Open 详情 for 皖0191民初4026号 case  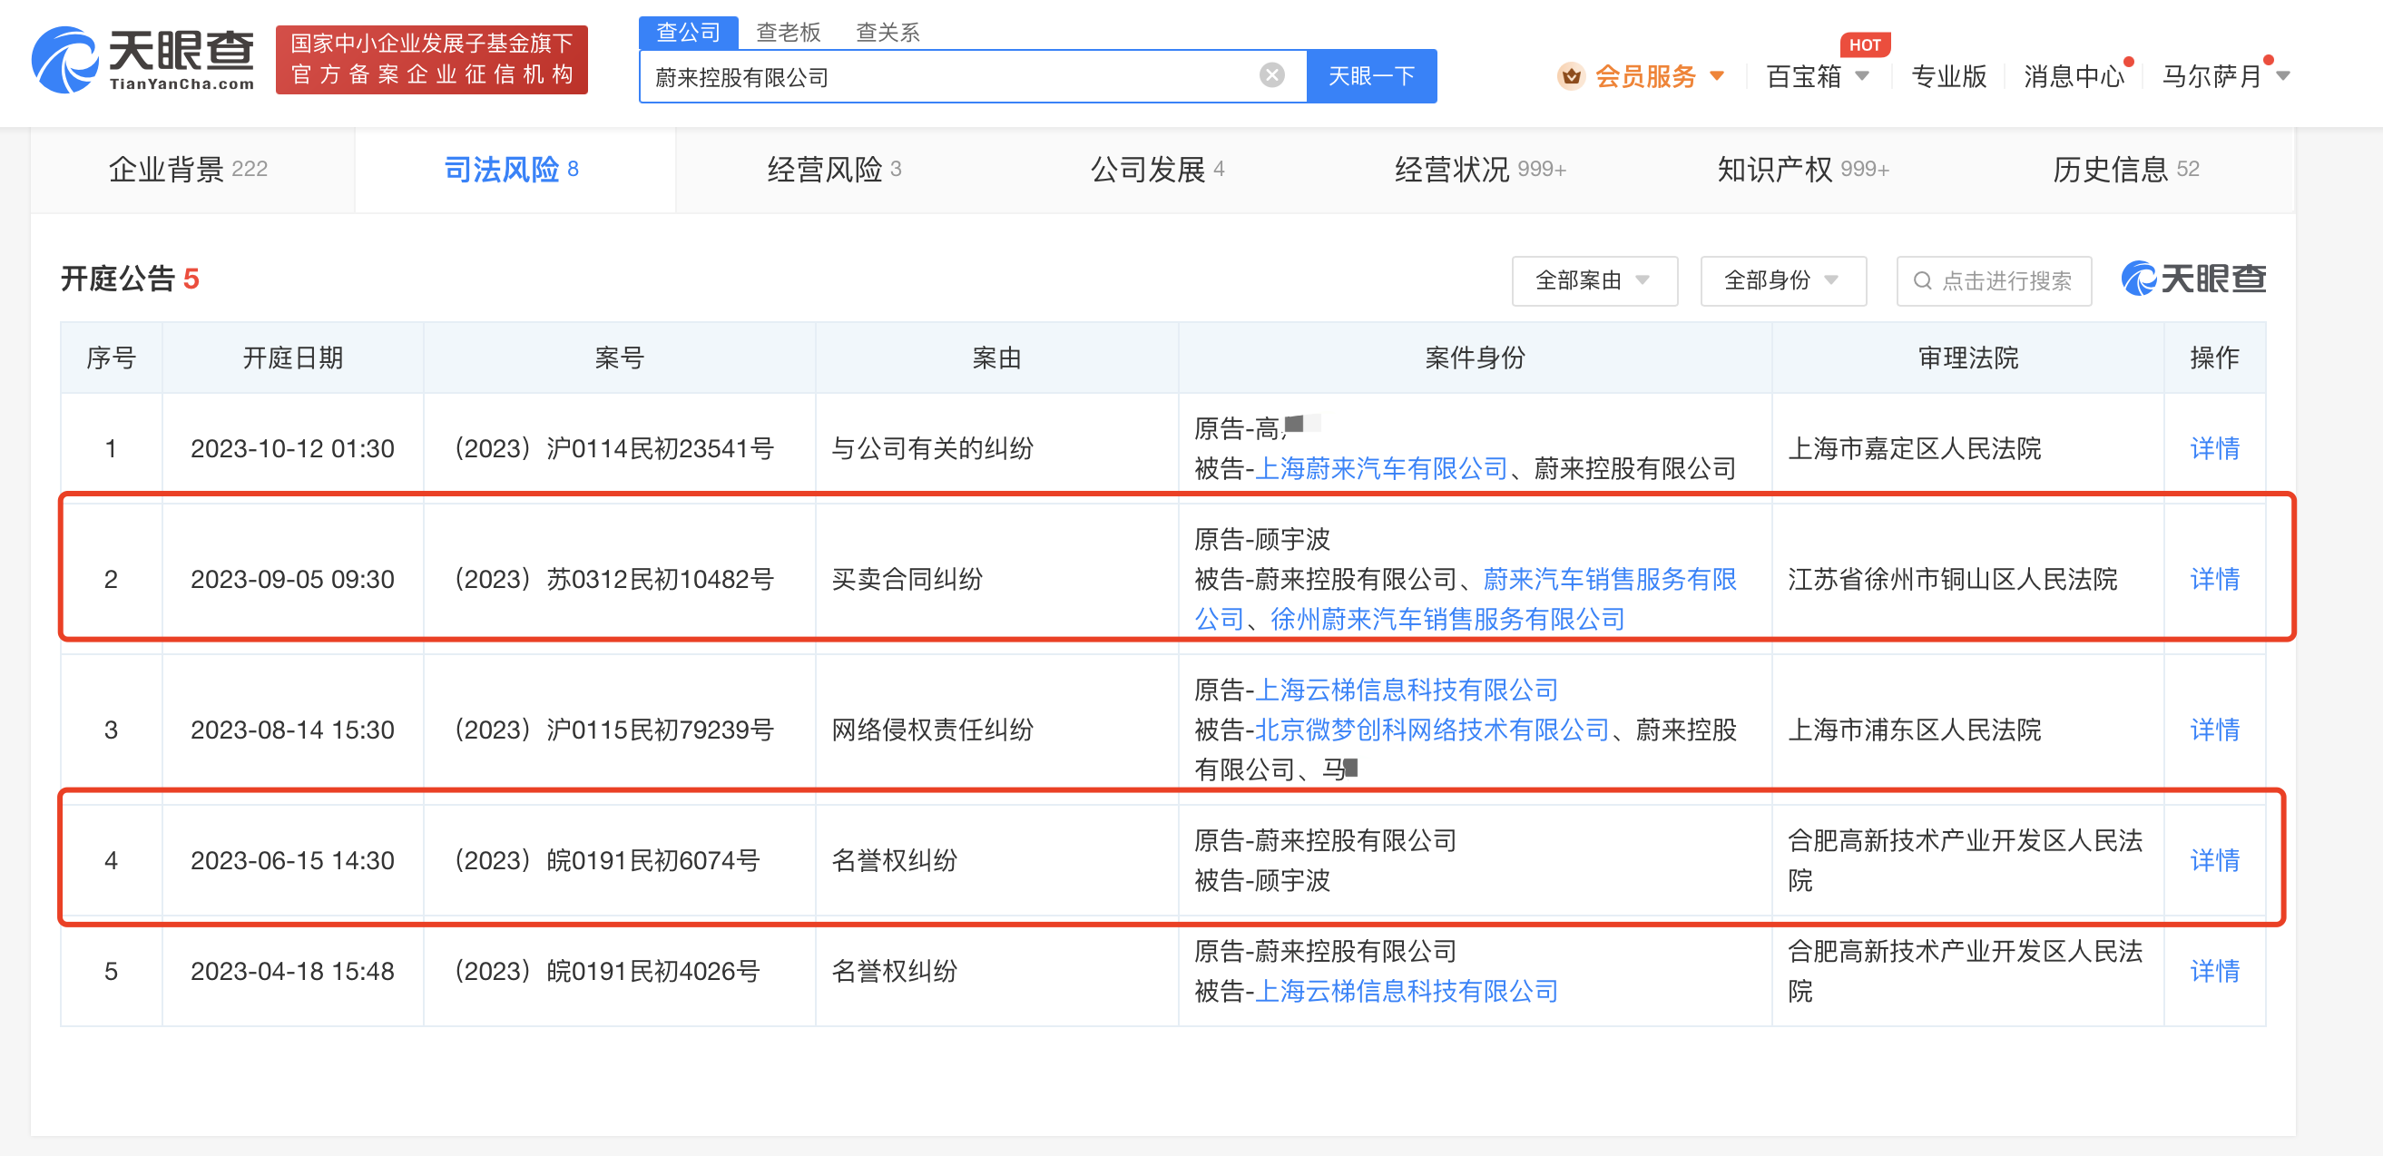2214,971
